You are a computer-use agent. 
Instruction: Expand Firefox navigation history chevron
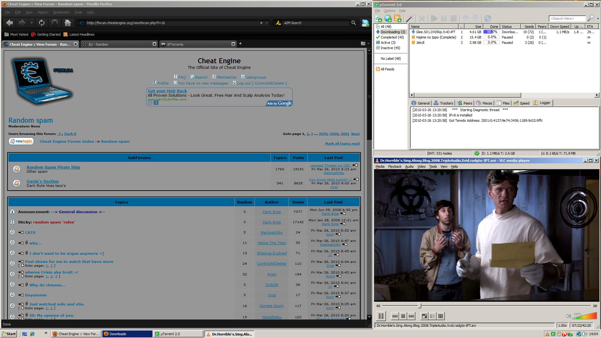pos(31,23)
